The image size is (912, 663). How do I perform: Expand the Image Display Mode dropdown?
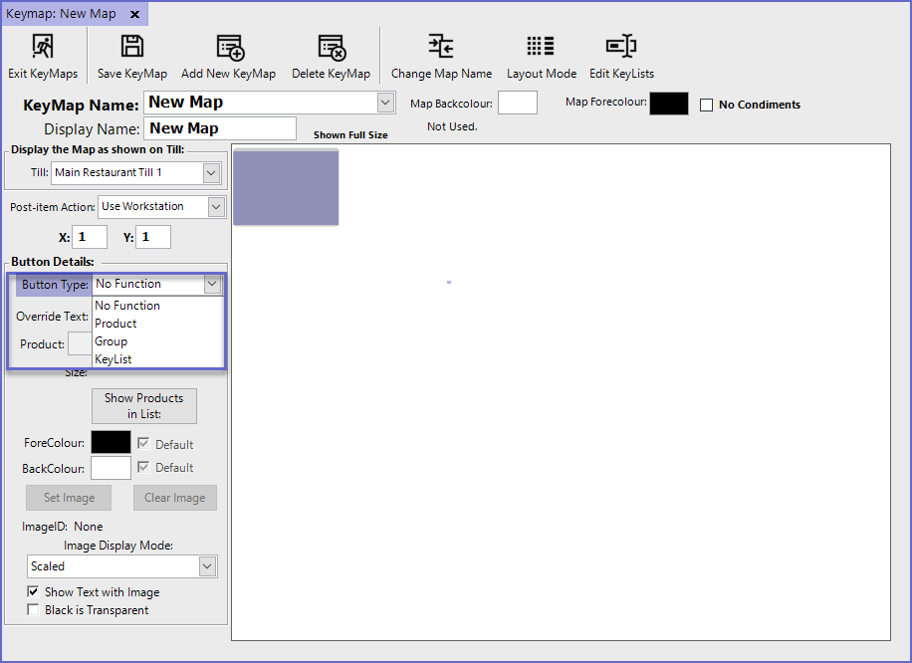click(x=207, y=566)
